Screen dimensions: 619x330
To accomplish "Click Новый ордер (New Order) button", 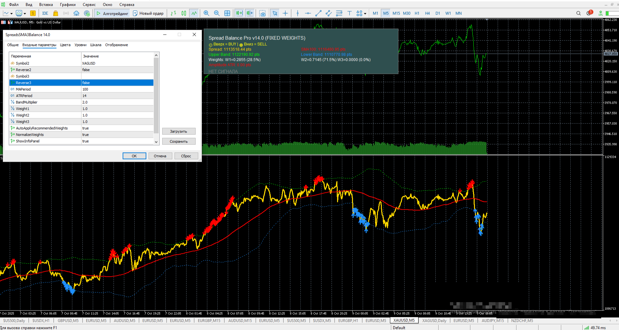I will coord(148,13).
